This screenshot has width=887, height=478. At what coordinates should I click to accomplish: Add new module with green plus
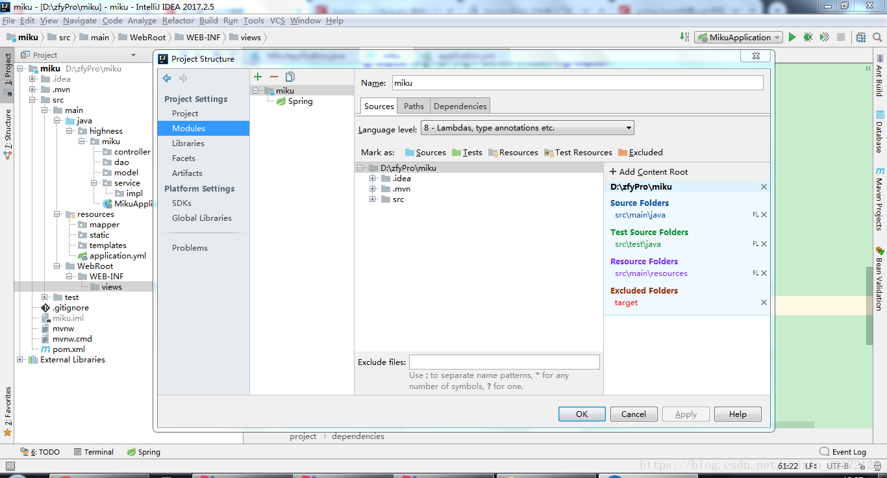click(258, 77)
